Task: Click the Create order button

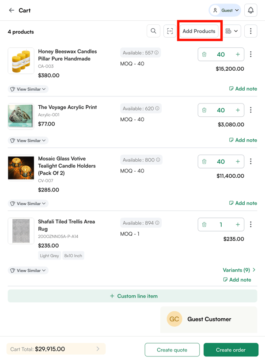Action: pyautogui.click(x=231, y=350)
